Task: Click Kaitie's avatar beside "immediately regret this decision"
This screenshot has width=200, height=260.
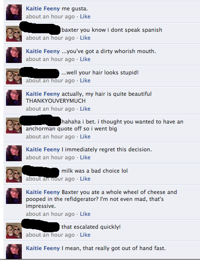Action: [x=14, y=153]
